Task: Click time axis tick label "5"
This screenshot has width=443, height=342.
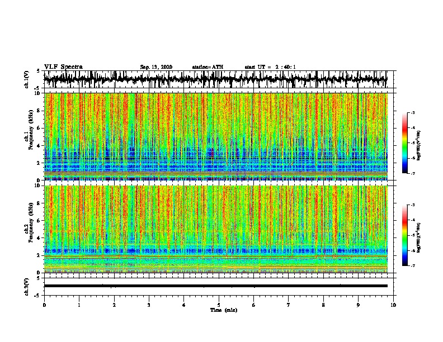Action: coord(219,305)
